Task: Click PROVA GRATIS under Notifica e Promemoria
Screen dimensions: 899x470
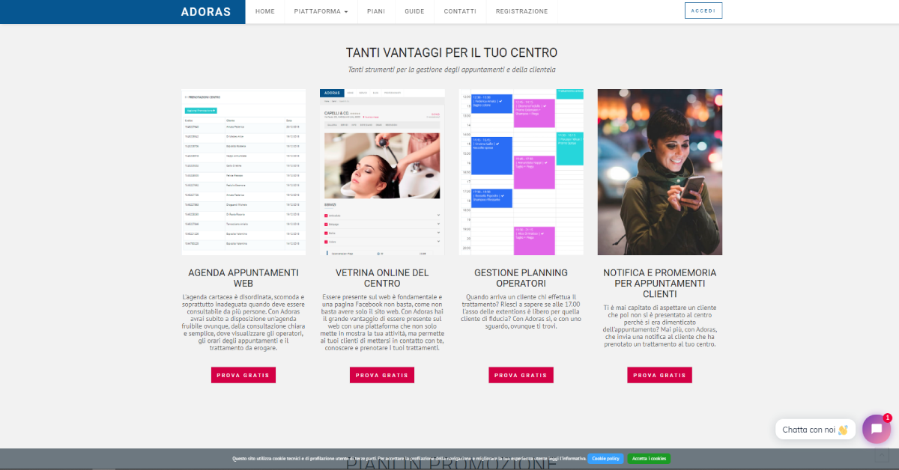Action: point(659,375)
